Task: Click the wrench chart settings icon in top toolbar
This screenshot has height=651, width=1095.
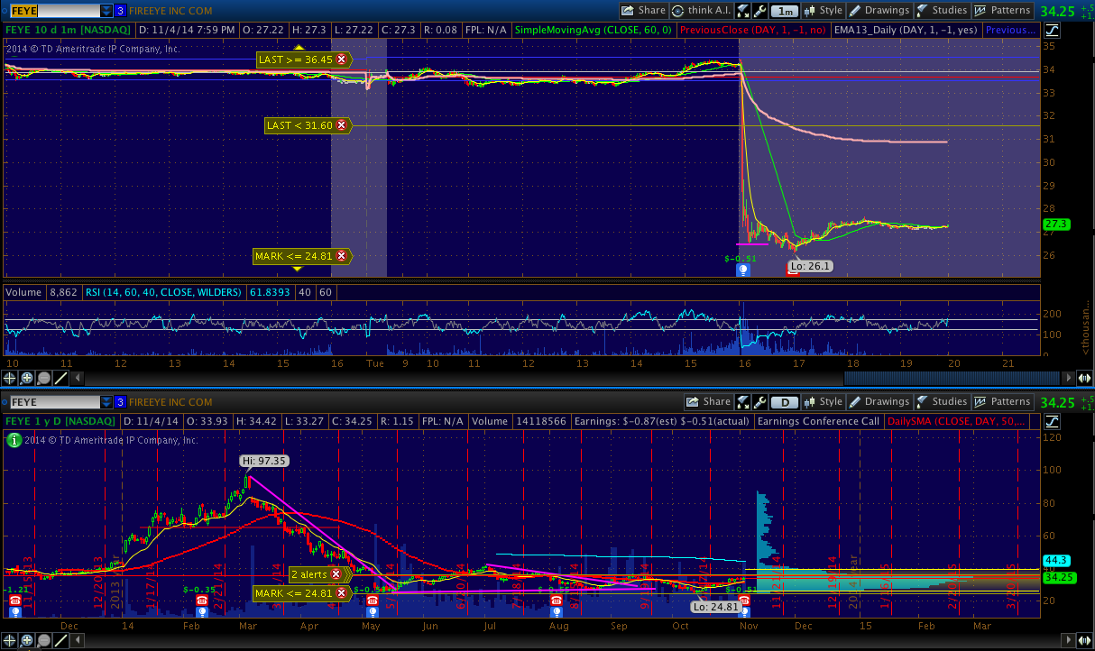Action: click(762, 11)
